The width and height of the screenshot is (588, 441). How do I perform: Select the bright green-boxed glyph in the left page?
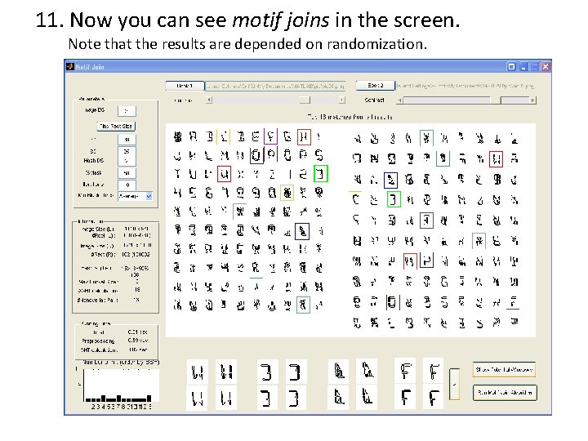(321, 174)
